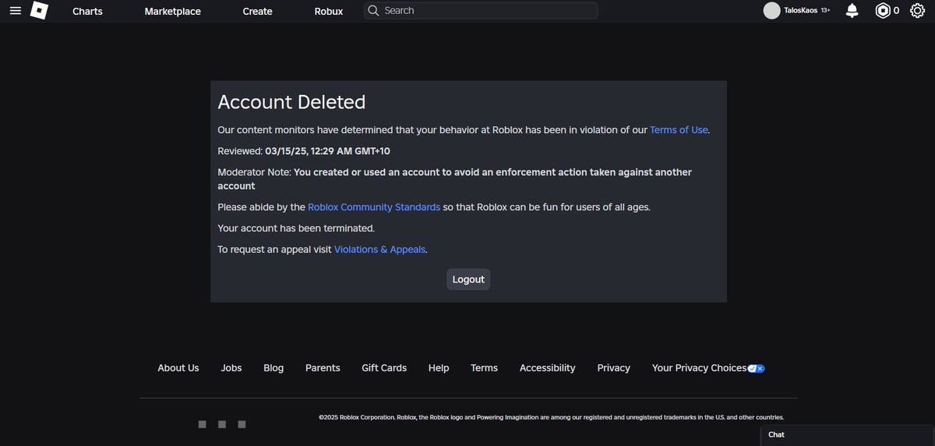
Task: Open the Create menu item
Action: [257, 12]
